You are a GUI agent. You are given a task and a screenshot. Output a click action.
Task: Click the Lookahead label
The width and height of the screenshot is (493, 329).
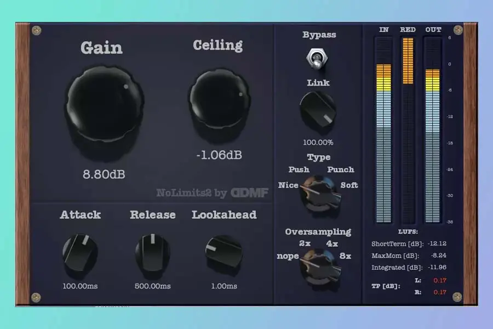point(224,215)
